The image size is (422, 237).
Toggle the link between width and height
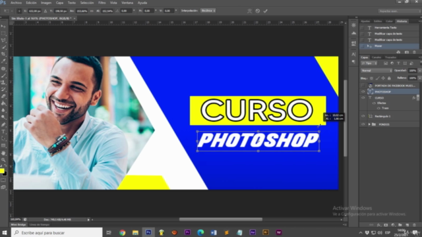tap(92, 11)
